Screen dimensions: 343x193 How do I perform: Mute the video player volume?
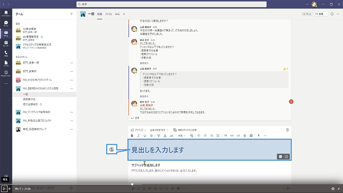9,189
